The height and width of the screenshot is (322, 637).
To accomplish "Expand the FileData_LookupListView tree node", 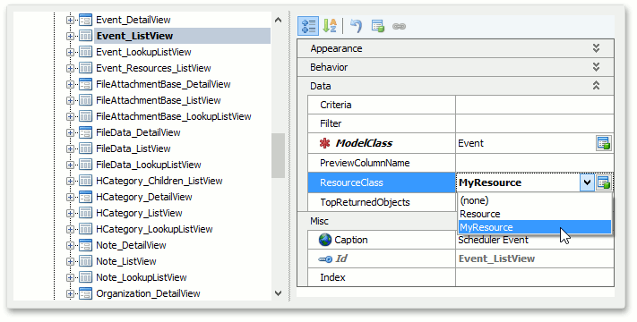I will tap(70, 165).
